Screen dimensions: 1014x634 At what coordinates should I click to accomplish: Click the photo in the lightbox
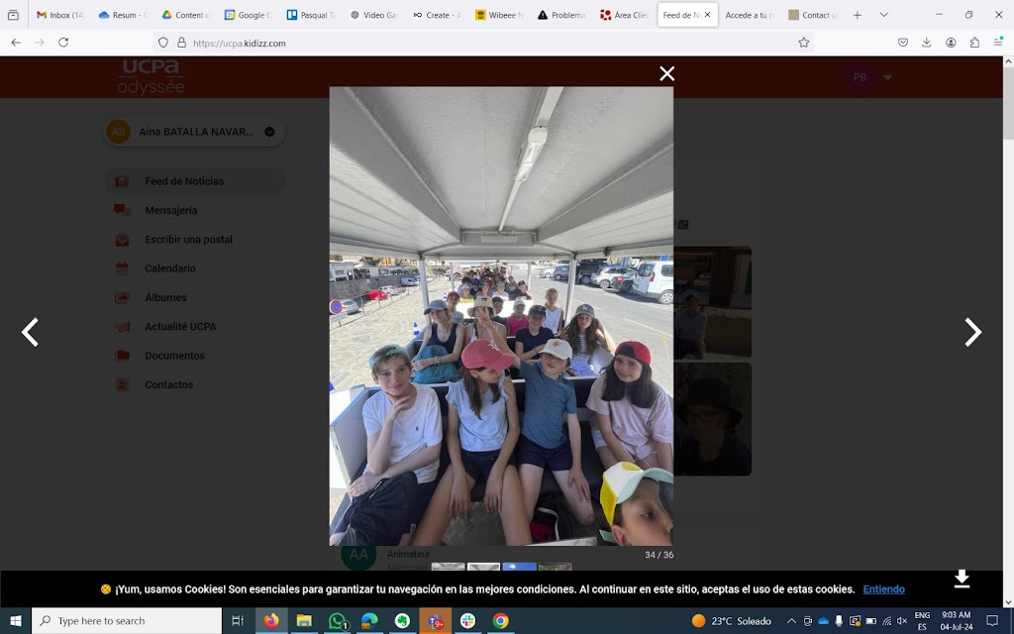coord(501,316)
